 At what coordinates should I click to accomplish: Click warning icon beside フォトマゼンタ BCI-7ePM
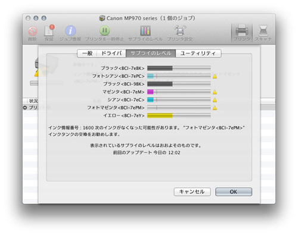coord(215,108)
